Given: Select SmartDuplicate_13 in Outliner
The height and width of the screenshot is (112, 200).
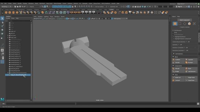Looking at the screenshot, I should [x=16, y=64].
